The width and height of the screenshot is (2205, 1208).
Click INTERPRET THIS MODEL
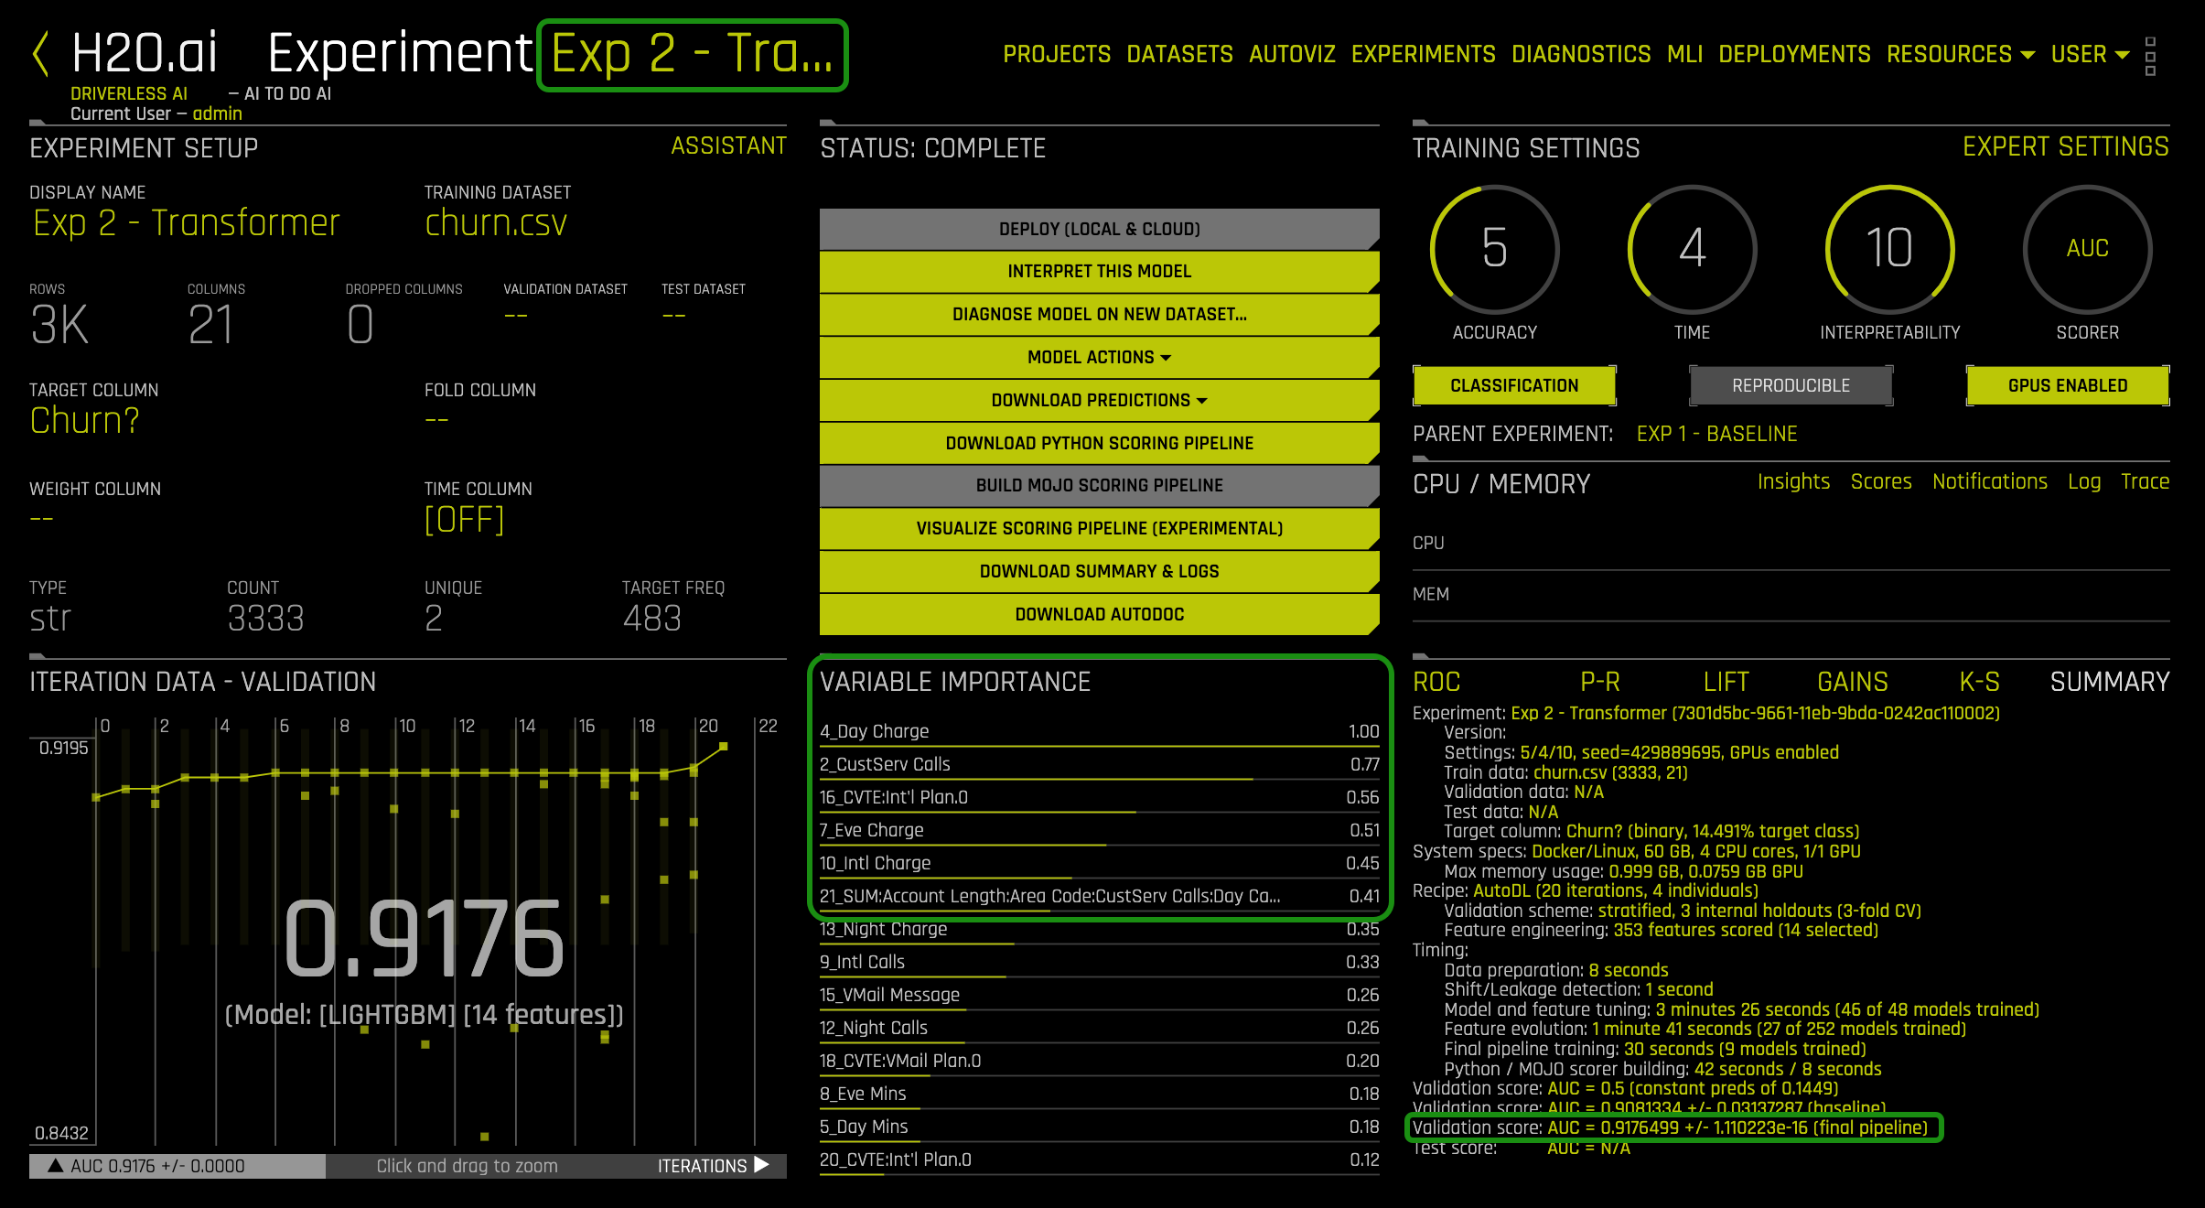(1099, 271)
